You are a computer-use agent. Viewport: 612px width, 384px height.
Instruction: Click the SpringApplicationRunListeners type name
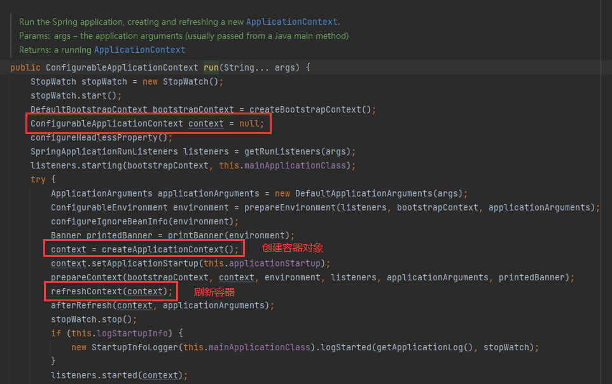pyautogui.click(x=104, y=151)
